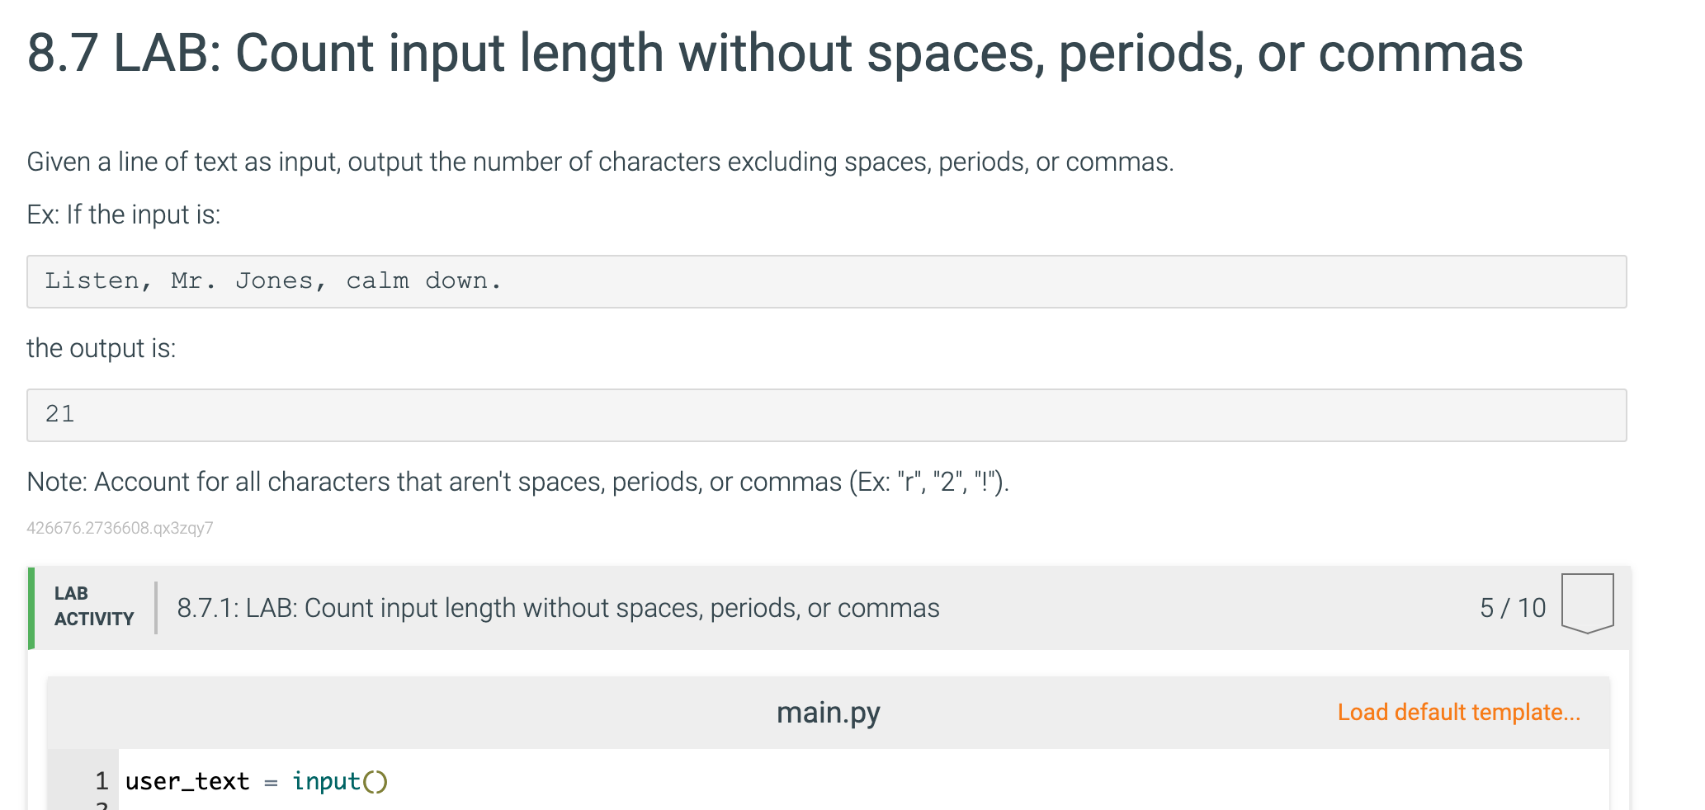This screenshot has width=1705, height=810.
Task: Click the input() function call in code
Action: coord(339,781)
